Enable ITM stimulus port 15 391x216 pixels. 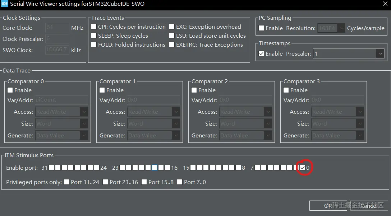click(x=193, y=168)
